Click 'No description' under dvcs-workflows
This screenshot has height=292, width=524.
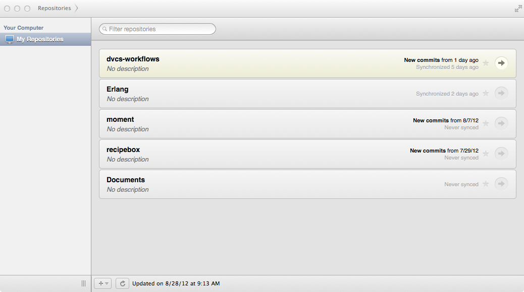tap(128, 68)
